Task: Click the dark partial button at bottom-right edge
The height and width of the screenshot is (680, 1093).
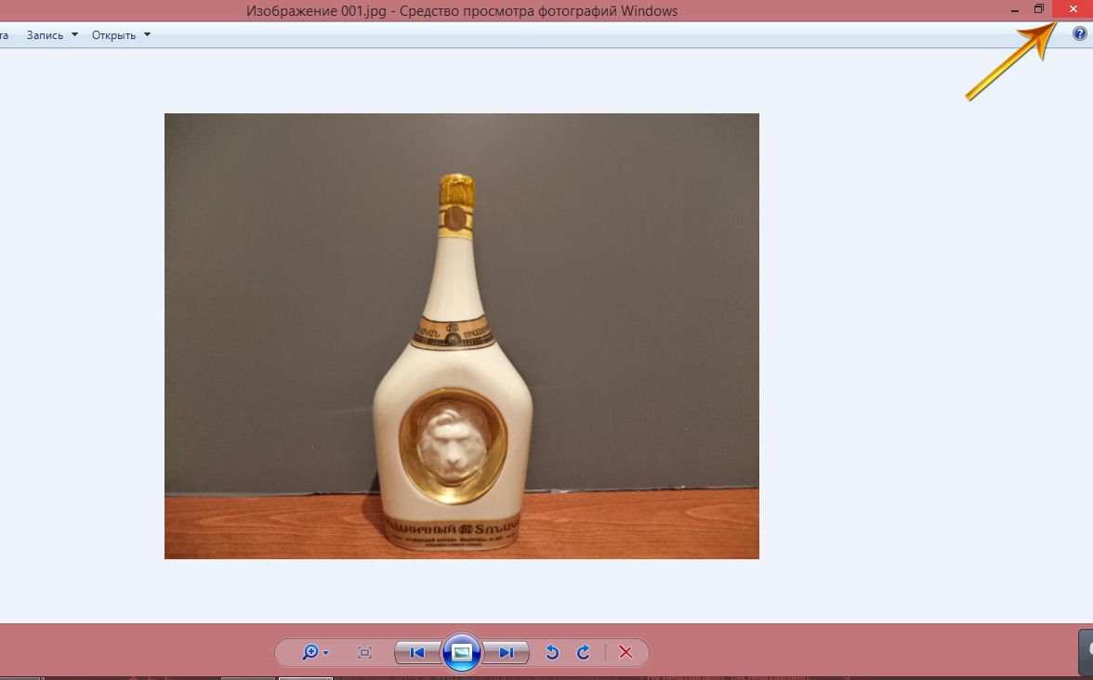Action: [x=1086, y=650]
